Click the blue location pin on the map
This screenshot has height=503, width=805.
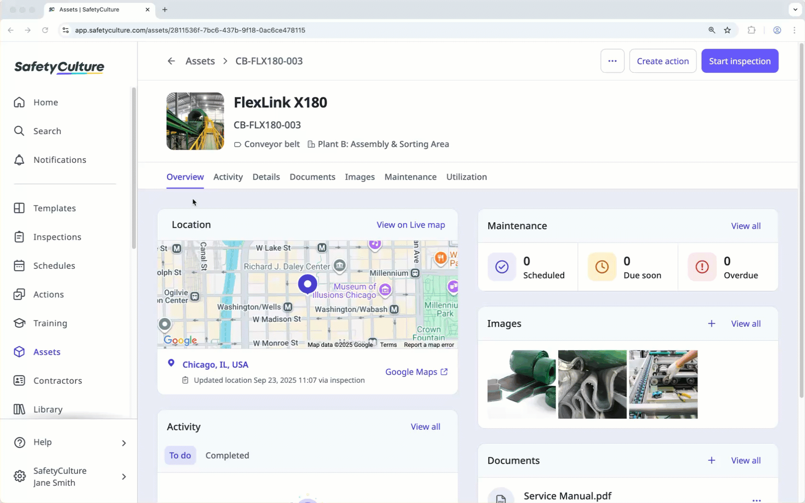(308, 285)
